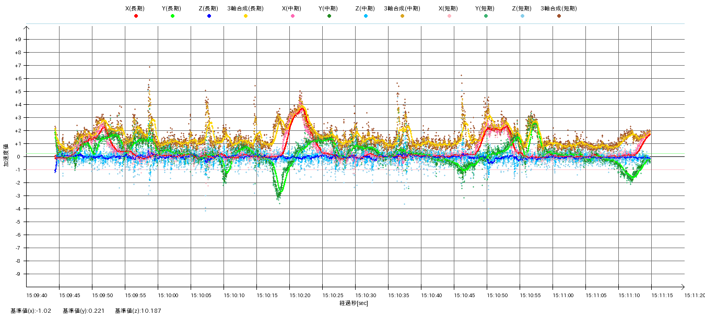Click the dark green Y(中期) legend dot
The height and width of the screenshot is (318, 705).
329,16
